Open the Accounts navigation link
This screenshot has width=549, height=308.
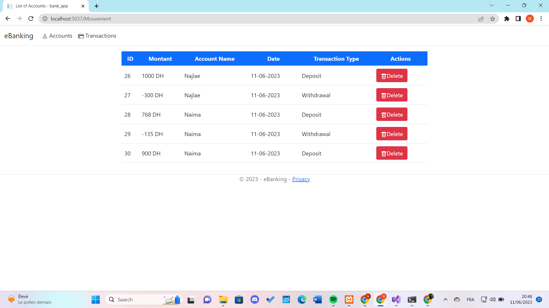coord(57,36)
